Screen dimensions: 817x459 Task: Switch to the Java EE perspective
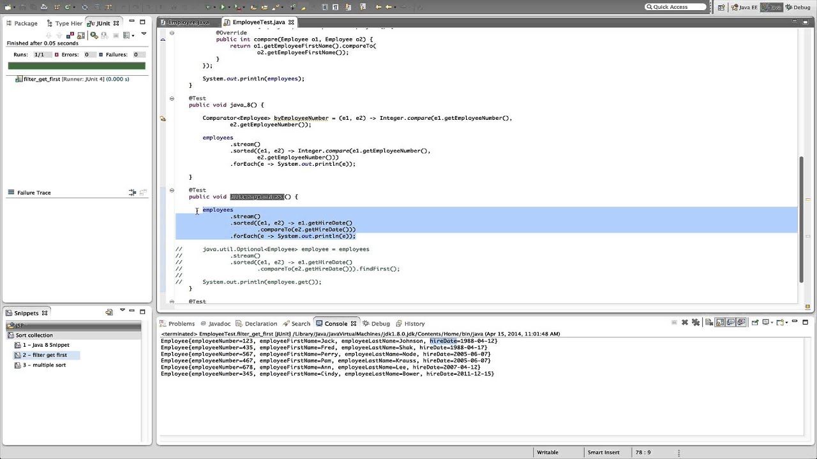(x=744, y=7)
